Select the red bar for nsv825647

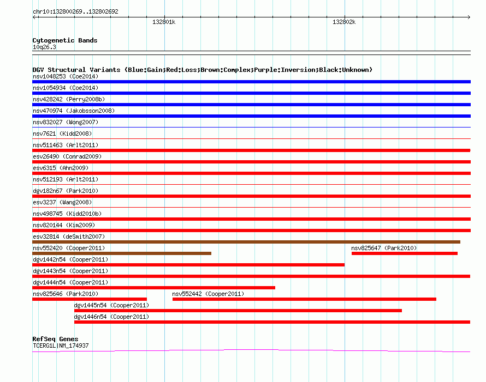405,253
